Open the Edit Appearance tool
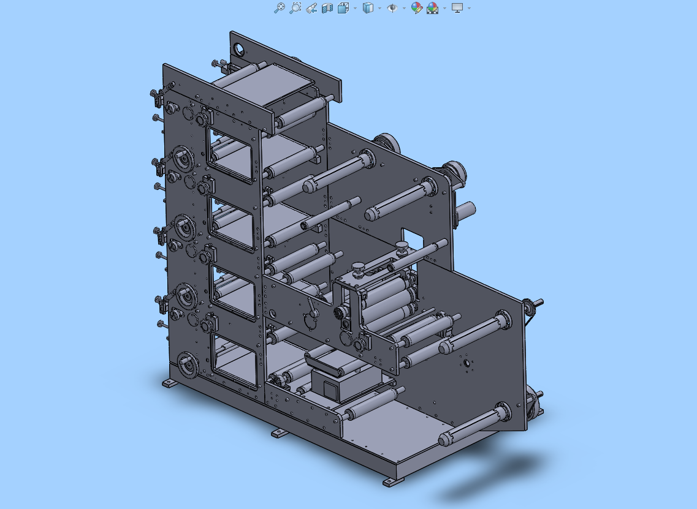The width and height of the screenshot is (697, 509). coord(416,7)
